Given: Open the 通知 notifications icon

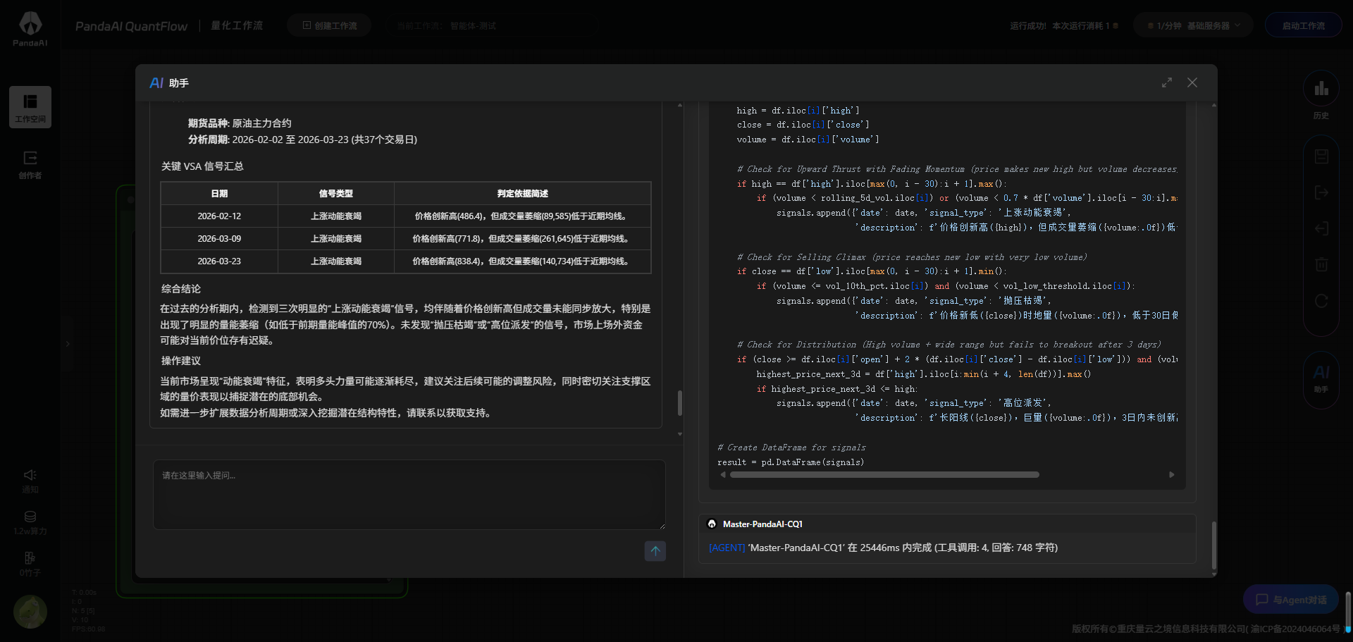Looking at the screenshot, I should point(30,481).
